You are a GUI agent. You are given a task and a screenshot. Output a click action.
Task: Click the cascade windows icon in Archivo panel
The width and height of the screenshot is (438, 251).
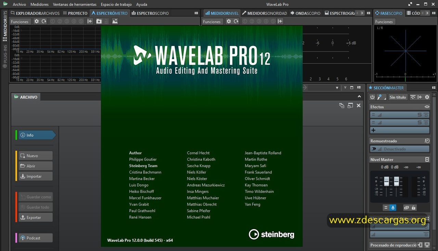coord(342,105)
